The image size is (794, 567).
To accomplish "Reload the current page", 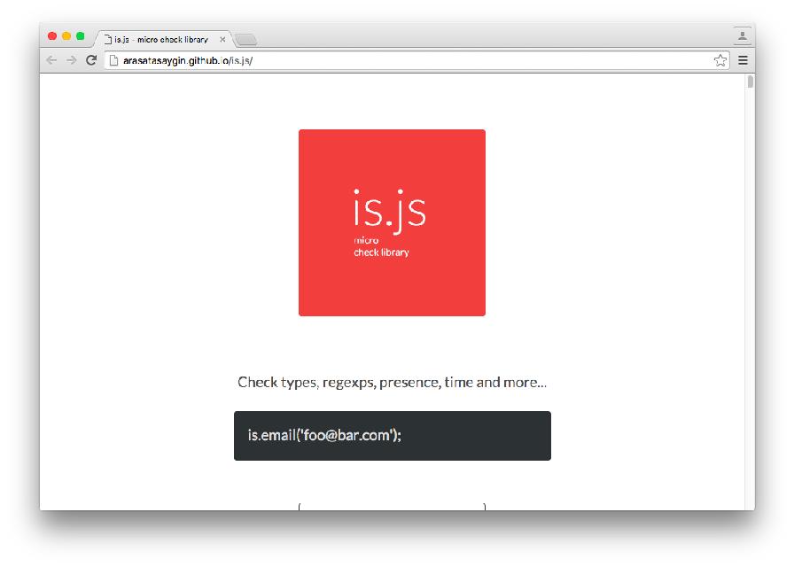I will point(90,59).
